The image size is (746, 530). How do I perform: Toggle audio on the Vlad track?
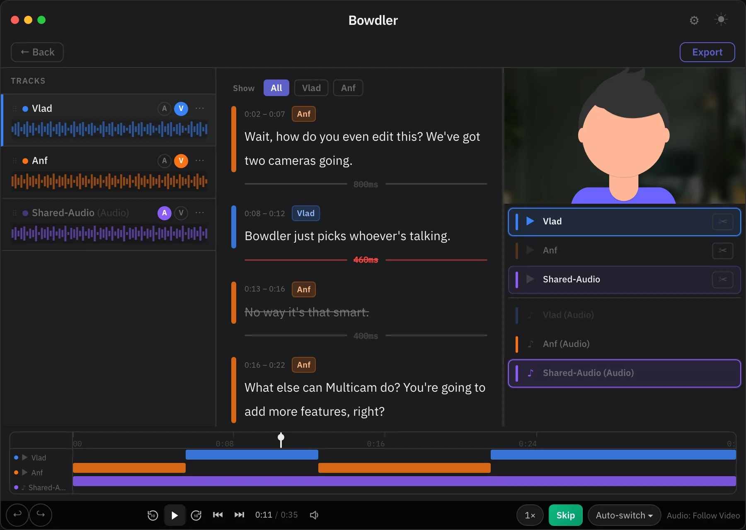point(165,108)
